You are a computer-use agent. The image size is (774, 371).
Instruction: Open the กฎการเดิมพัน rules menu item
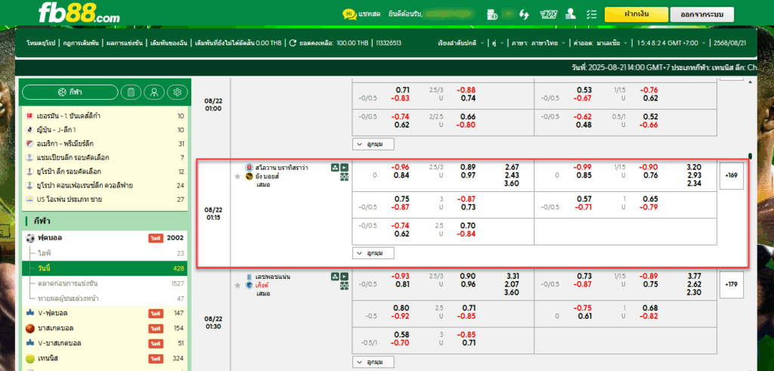click(x=82, y=43)
